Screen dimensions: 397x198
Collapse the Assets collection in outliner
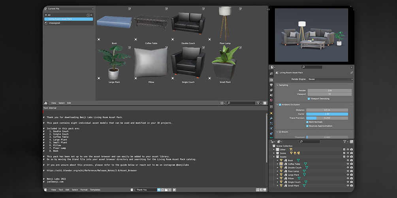point(274,157)
